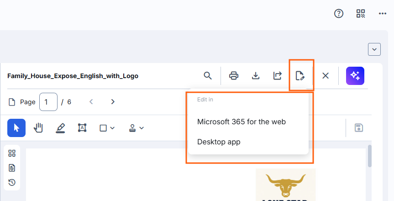Open the version history clock icon
Viewport: 394px width, 201px height.
pyautogui.click(x=12, y=182)
